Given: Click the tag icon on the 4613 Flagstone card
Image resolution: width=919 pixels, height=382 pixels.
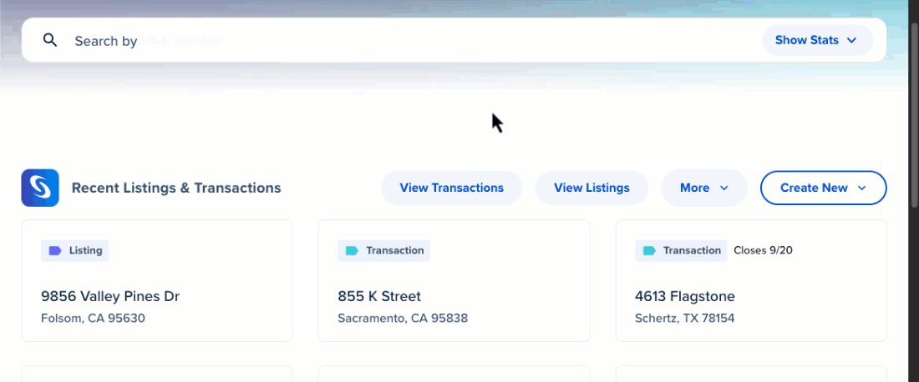Looking at the screenshot, I should 649,250.
